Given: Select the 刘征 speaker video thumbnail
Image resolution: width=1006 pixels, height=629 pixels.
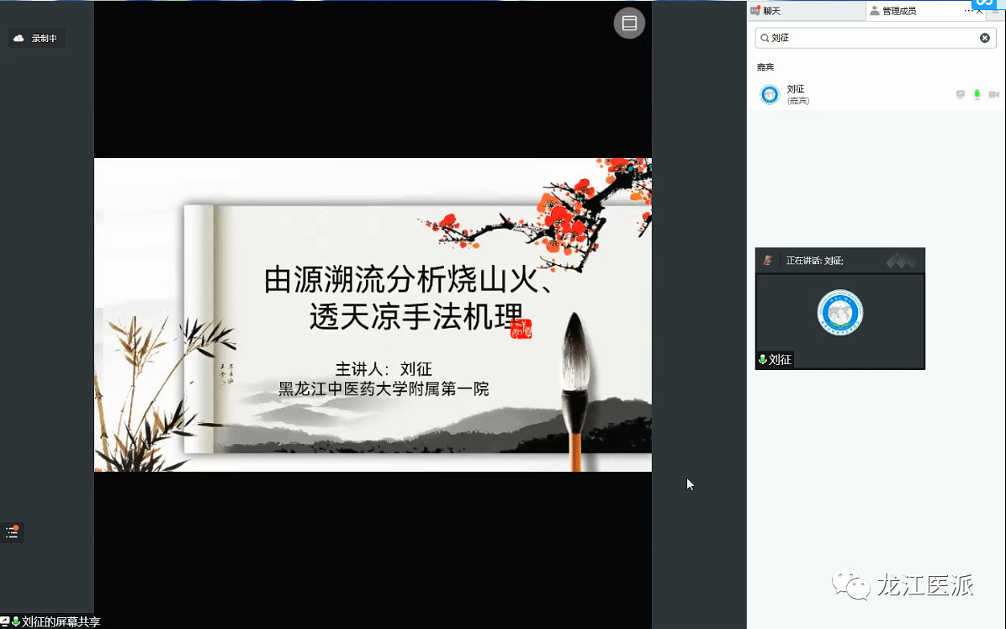Looking at the screenshot, I should click(x=839, y=313).
